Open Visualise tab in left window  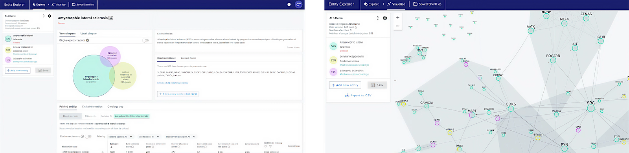coord(59,5)
